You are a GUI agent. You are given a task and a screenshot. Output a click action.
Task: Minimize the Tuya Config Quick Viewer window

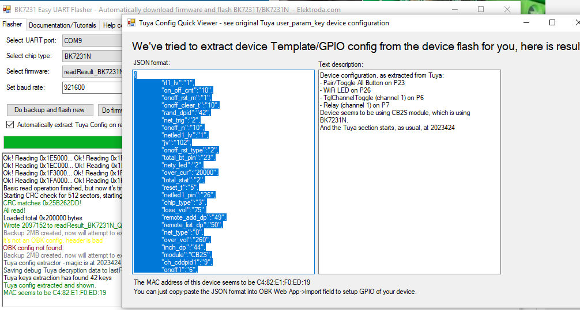(x=526, y=23)
